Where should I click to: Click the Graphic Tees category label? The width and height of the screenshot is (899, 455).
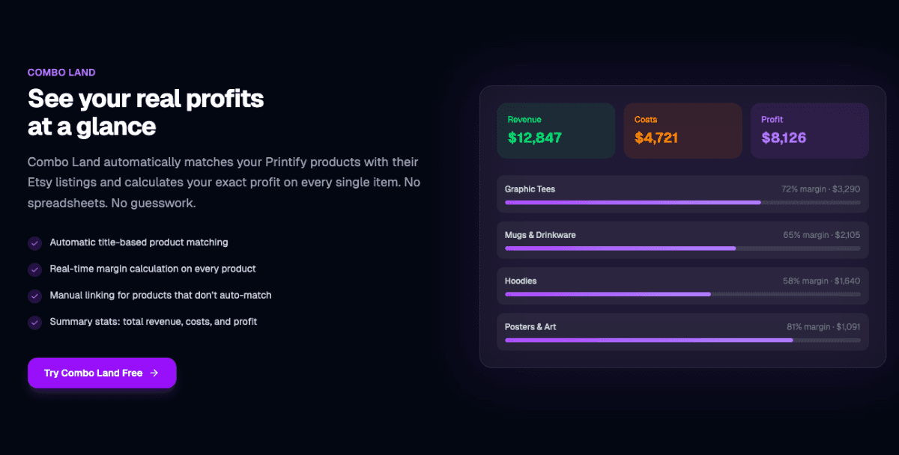pyautogui.click(x=530, y=189)
